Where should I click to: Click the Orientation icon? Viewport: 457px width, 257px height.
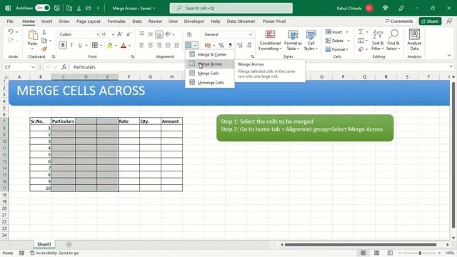tap(168, 34)
